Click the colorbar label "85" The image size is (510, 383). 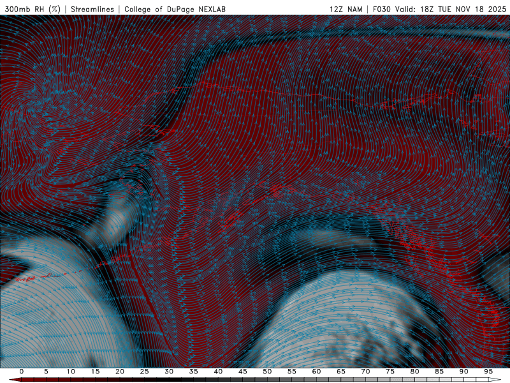coord(439,372)
